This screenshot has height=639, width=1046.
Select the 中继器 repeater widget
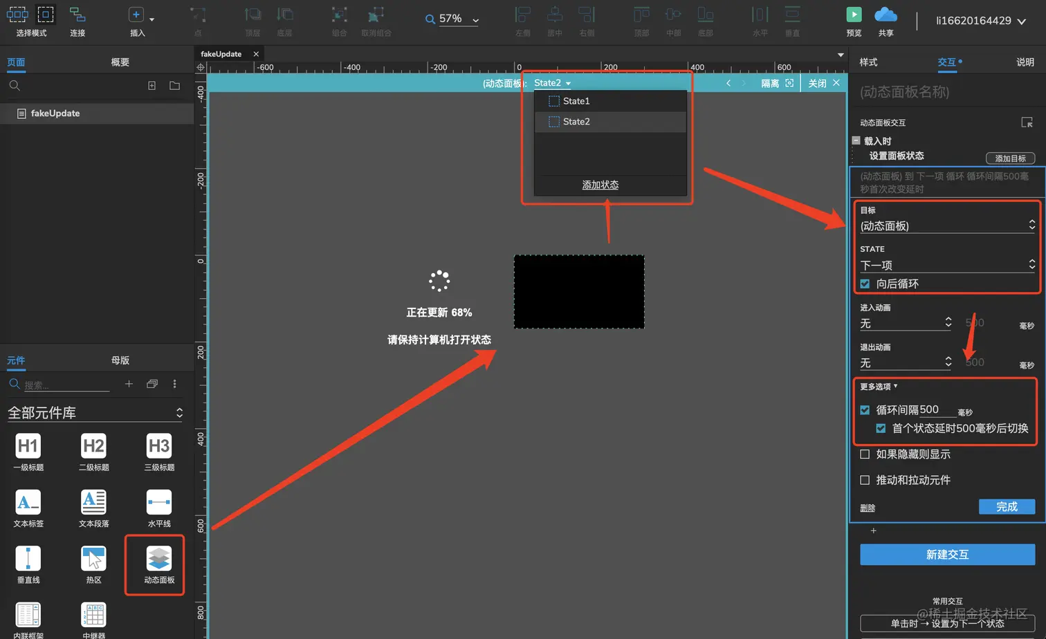coord(93,620)
